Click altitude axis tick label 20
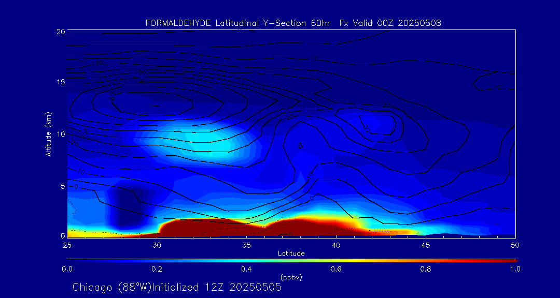The height and width of the screenshot is (298, 560). 60,32
